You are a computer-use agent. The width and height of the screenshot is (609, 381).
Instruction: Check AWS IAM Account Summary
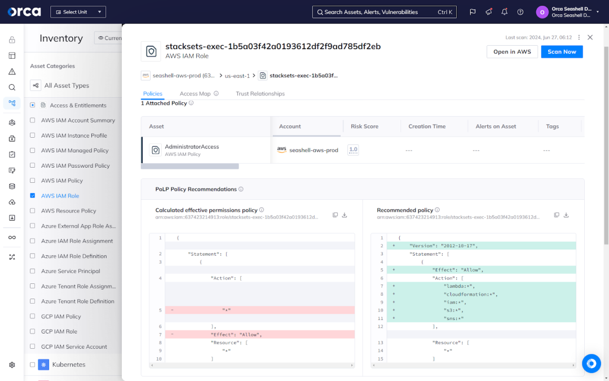point(33,120)
